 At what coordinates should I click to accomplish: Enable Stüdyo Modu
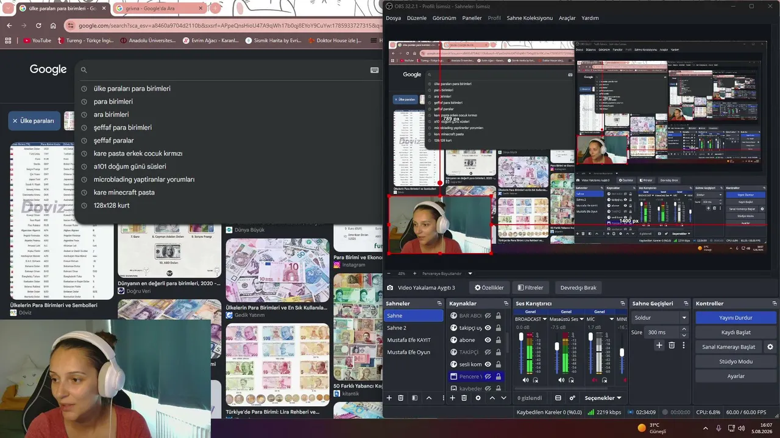[x=736, y=361]
